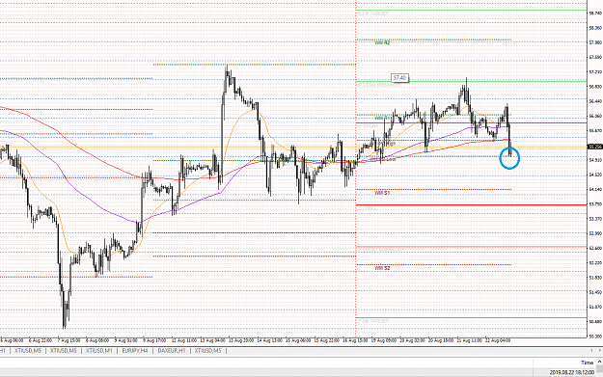Click the Wkly S2 level label
This screenshot has width=603, height=377.
[x=382, y=268]
